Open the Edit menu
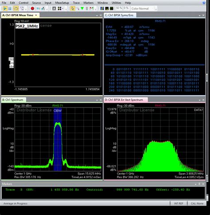 click(12, 3)
